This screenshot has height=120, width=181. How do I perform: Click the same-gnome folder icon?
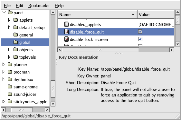click(10, 86)
